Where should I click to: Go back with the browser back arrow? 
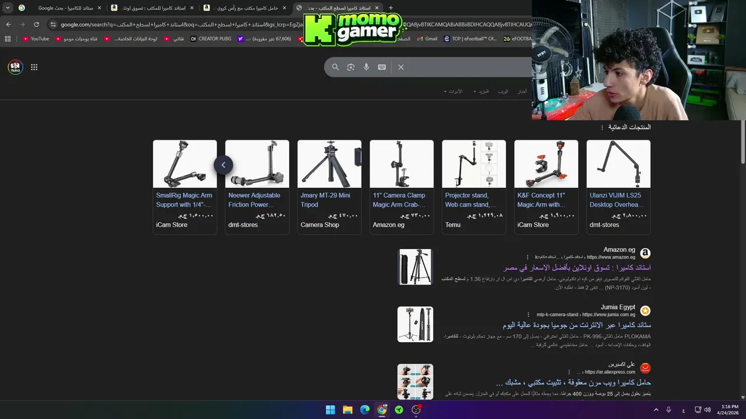click(8, 24)
